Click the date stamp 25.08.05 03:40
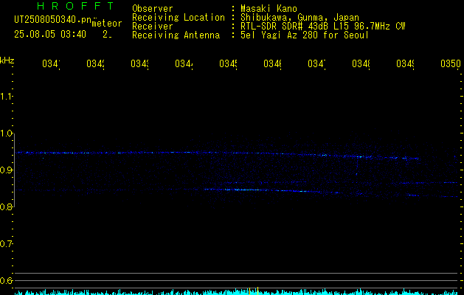 tap(50, 35)
